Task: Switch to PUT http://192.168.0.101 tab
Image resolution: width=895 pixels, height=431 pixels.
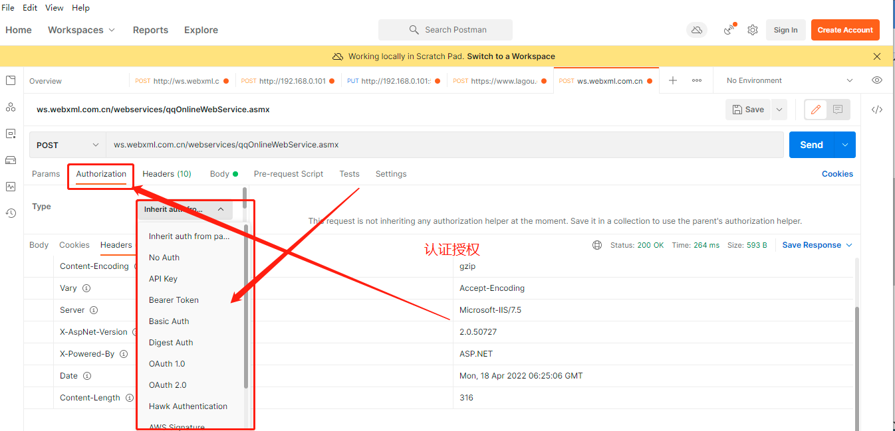Action: (395, 81)
